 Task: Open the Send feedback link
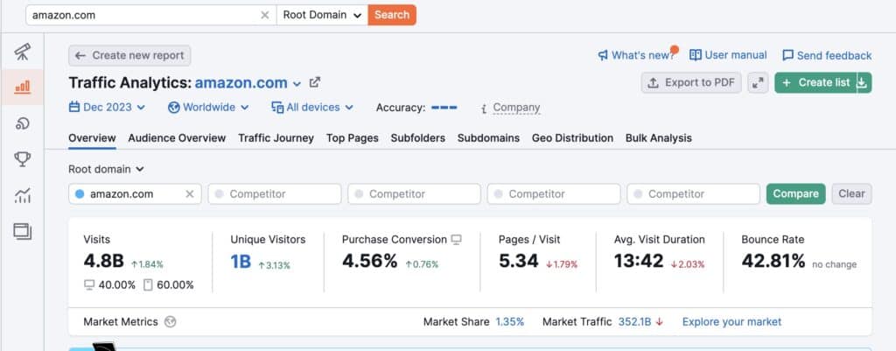[827, 55]
